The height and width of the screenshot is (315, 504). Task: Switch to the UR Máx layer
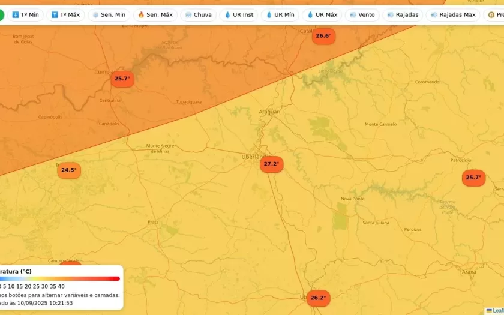322,14
